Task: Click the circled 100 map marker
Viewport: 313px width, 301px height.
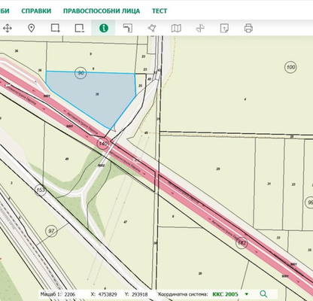Action: pyautogui.click(x=290, y=67)
